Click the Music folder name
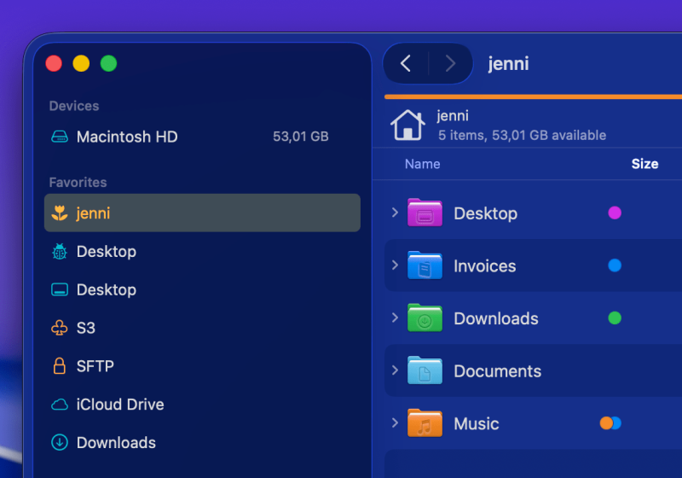 [477, 424]
